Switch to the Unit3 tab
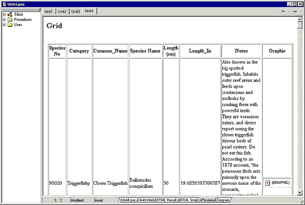Image resolution: width=305 pixels, height=205 pixels. [76, 11]
